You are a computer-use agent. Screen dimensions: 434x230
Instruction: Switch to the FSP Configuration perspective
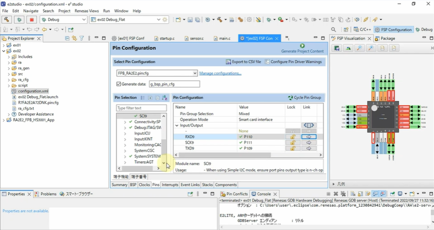[393, 30]
